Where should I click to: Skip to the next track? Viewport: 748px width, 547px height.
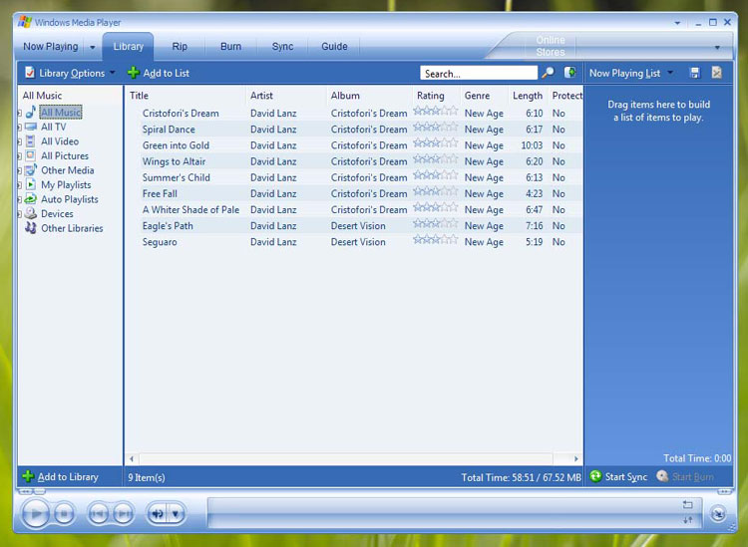pyautogui.click(x=124, y=514)
